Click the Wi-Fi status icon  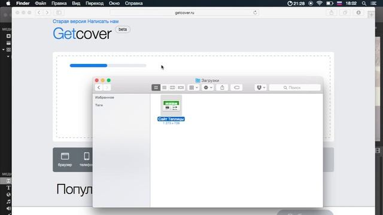coord(319,4)
